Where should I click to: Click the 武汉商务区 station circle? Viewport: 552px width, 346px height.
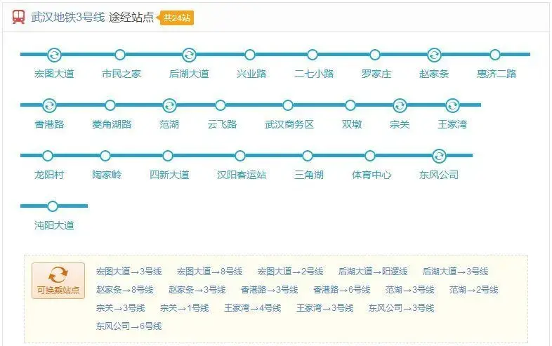(288, 105)
